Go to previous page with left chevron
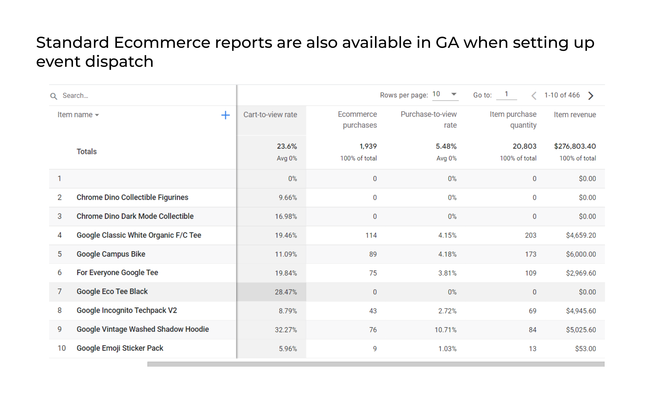The width and height of the screenshot is (655, 393). [534, 96]
